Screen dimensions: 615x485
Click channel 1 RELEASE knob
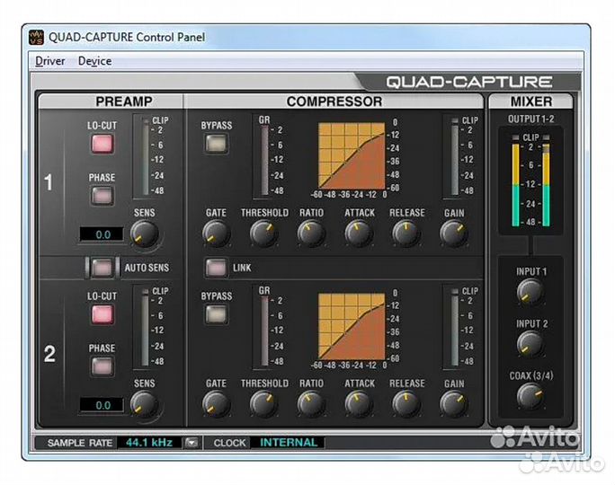point(406,234)
